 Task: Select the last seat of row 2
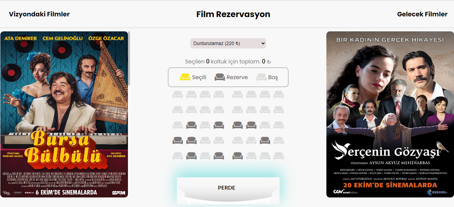pyautogui.click(x=278, y=110)
